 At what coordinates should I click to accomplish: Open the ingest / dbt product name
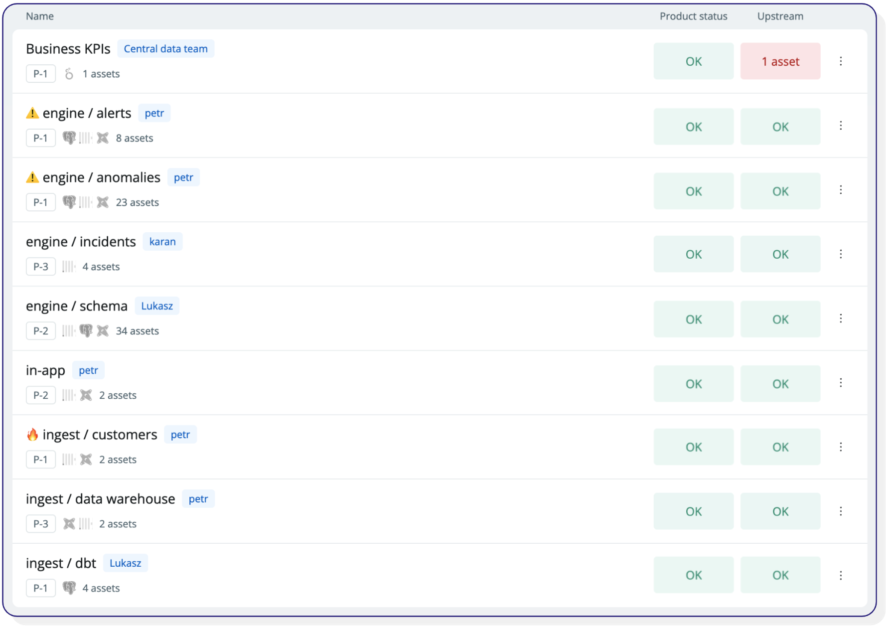coord(61,563)
